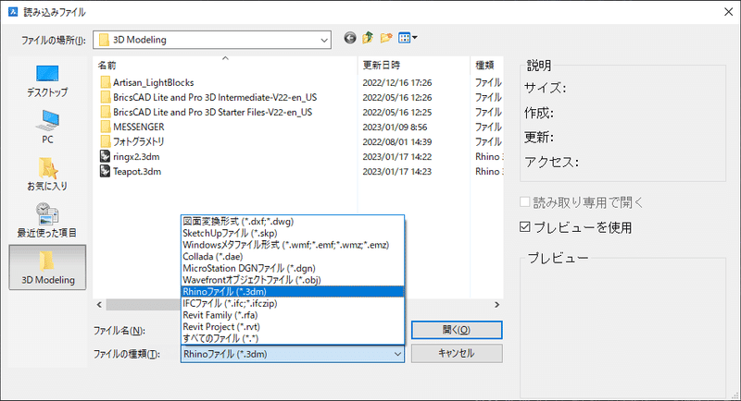Uncheck プレビューを使用 checkbox
This screenshot has height=401, width=741.
tap(524, 227)
